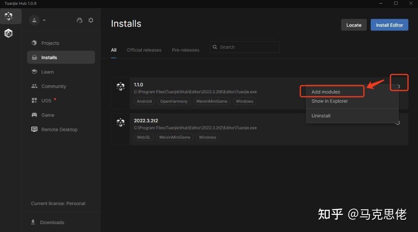Open the Game section

click(47, 115)
